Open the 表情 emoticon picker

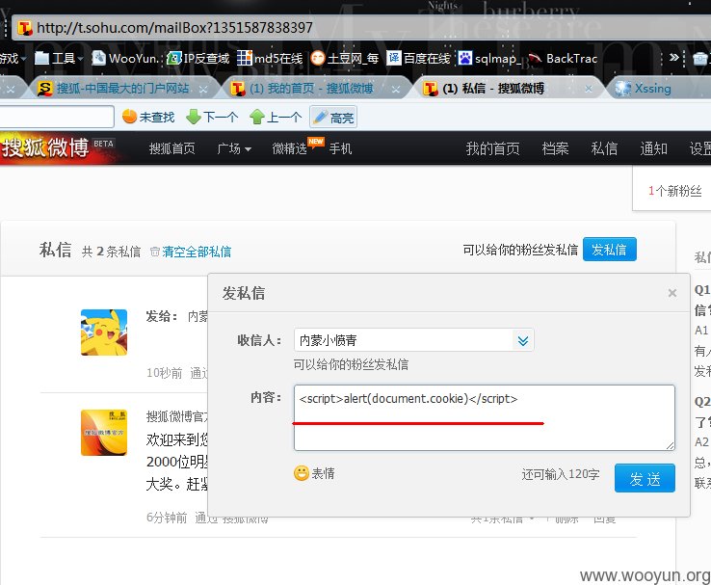click(x=314, y=473)
